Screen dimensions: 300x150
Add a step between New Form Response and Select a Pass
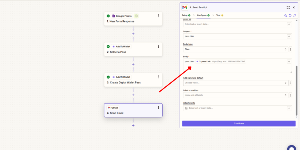pos(133,34)
